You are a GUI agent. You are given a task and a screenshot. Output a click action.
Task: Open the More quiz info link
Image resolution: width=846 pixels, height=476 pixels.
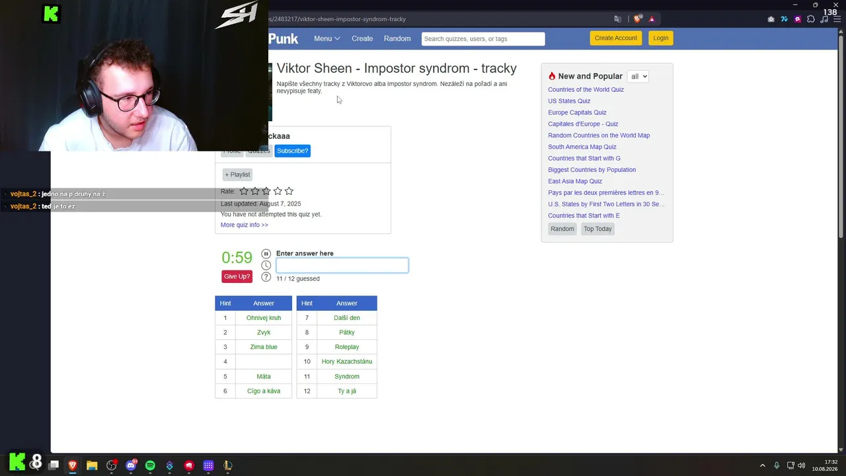(245, 225)
